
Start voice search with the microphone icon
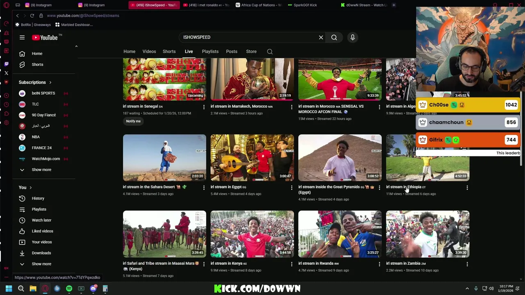click(352, 37)
